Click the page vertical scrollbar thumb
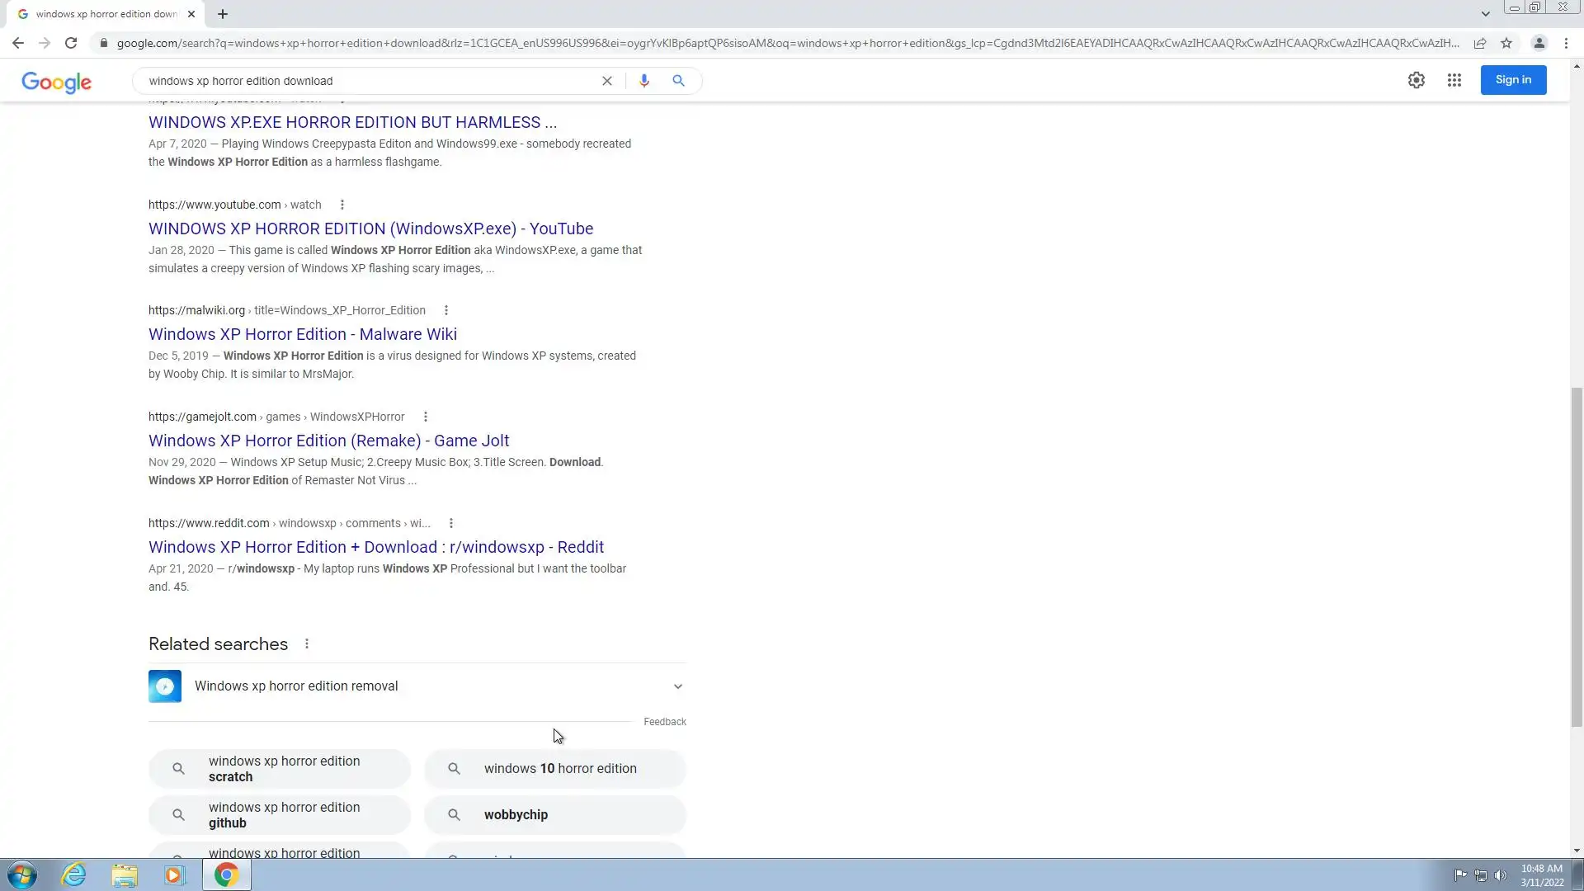This screenshot has width=1584, height=891. click(1577, 557)
